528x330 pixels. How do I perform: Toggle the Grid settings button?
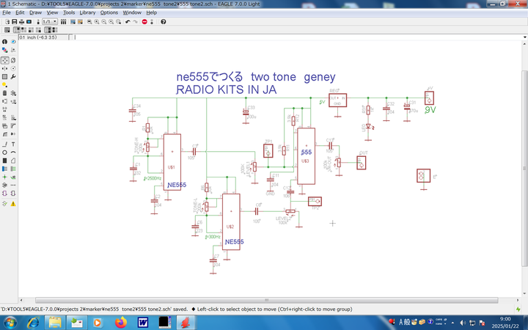click(7, 30)
